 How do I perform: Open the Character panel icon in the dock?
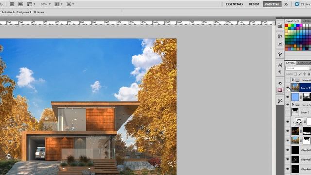(x=280, y=65)
